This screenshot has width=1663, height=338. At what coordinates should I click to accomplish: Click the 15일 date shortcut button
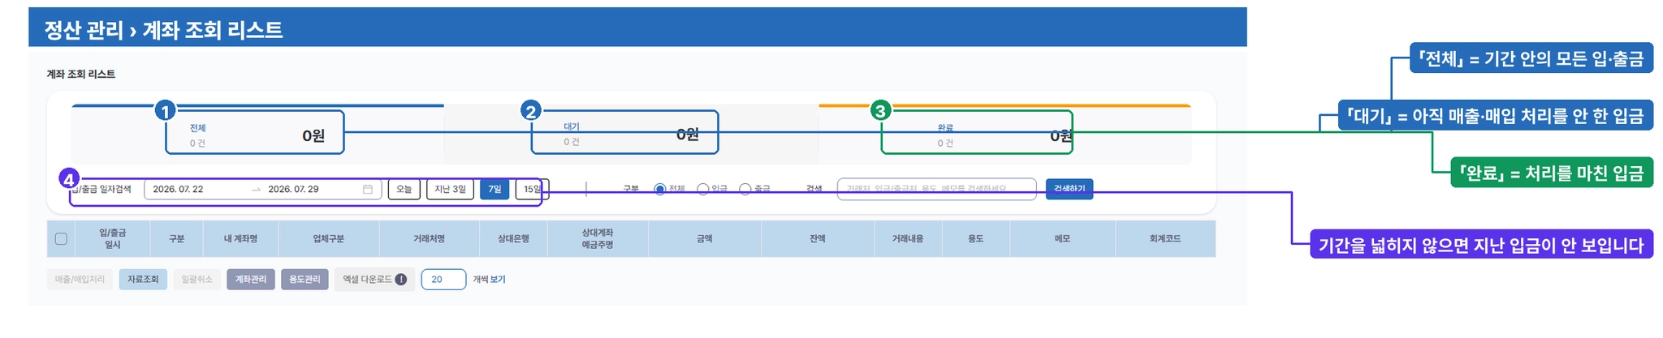click(x=532, y=189)
